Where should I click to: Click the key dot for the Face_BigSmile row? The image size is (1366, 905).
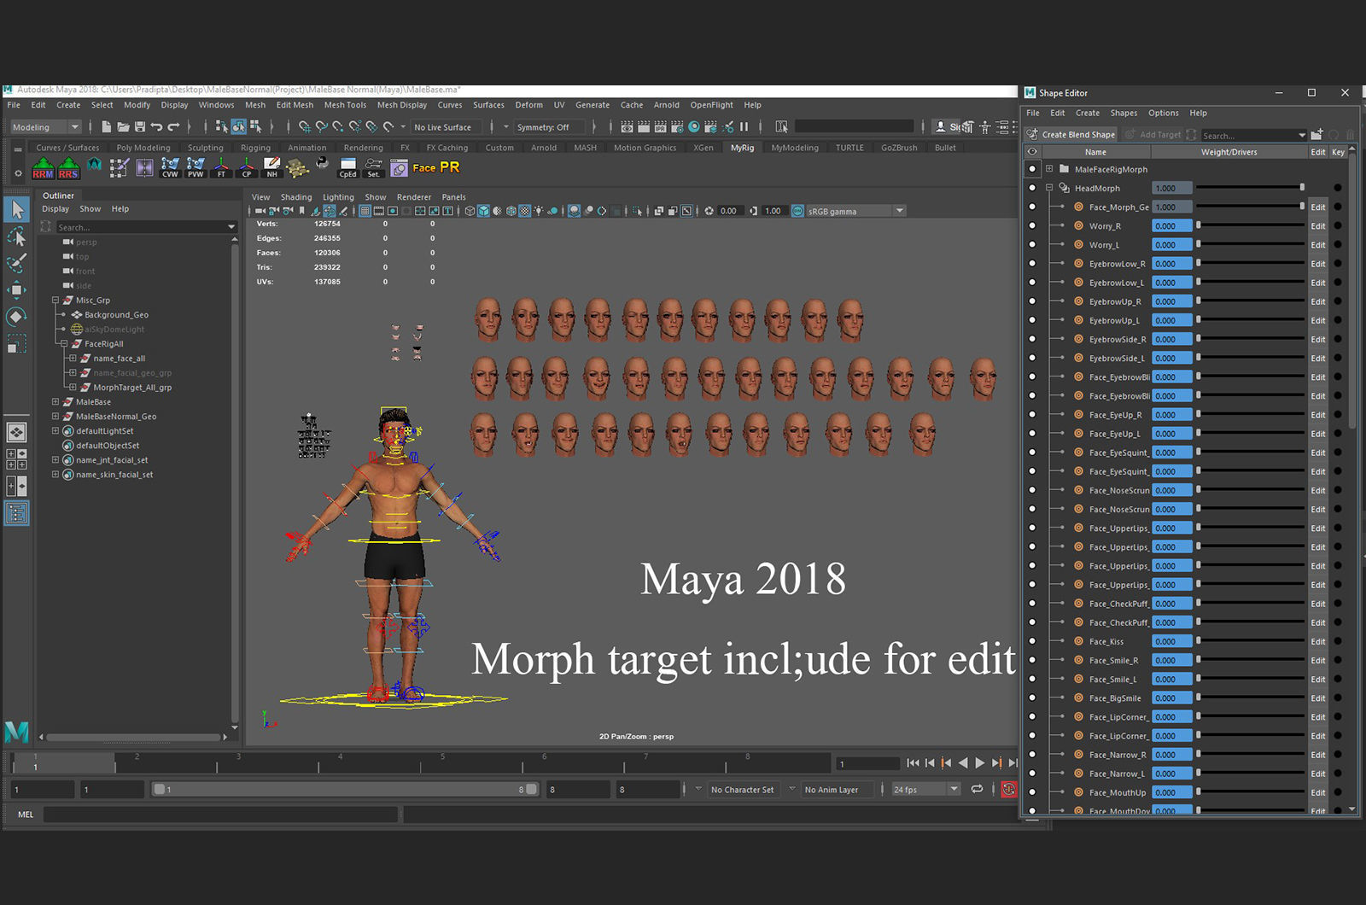pyautogui.click(x=1338, y=698)
